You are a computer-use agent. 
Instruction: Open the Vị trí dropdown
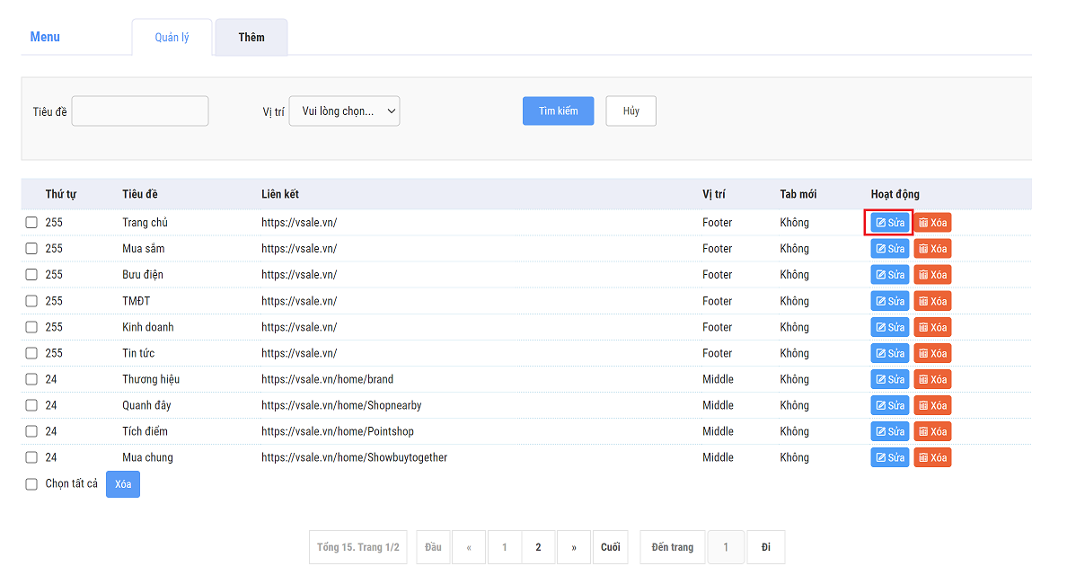(344, 111)
